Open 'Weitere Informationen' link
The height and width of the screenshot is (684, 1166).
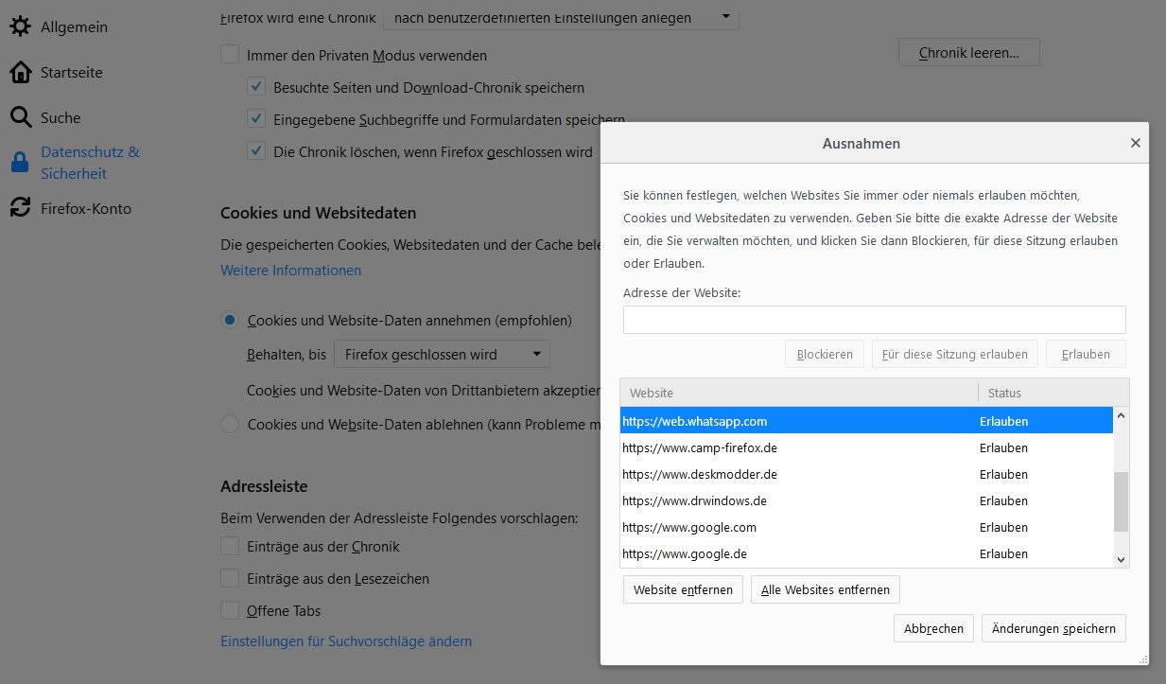290,270
